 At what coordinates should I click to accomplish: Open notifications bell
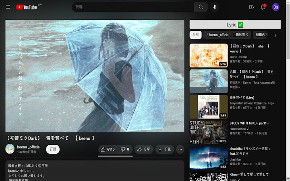(263, 7)
